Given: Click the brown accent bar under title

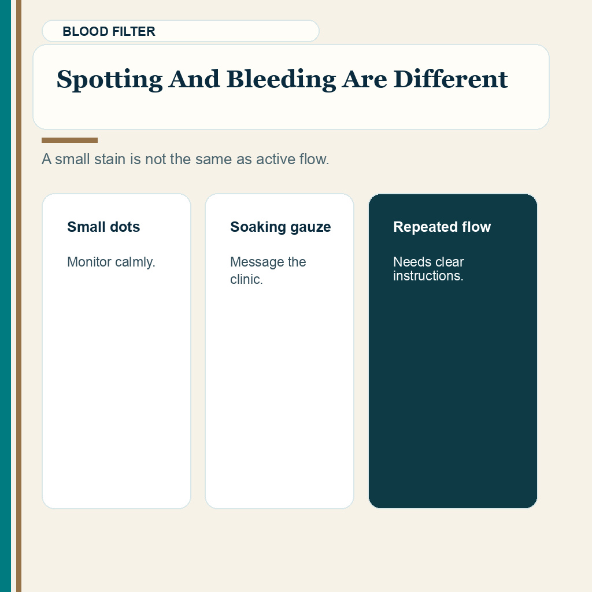Looking at the screenshot, I should point(69,140).
